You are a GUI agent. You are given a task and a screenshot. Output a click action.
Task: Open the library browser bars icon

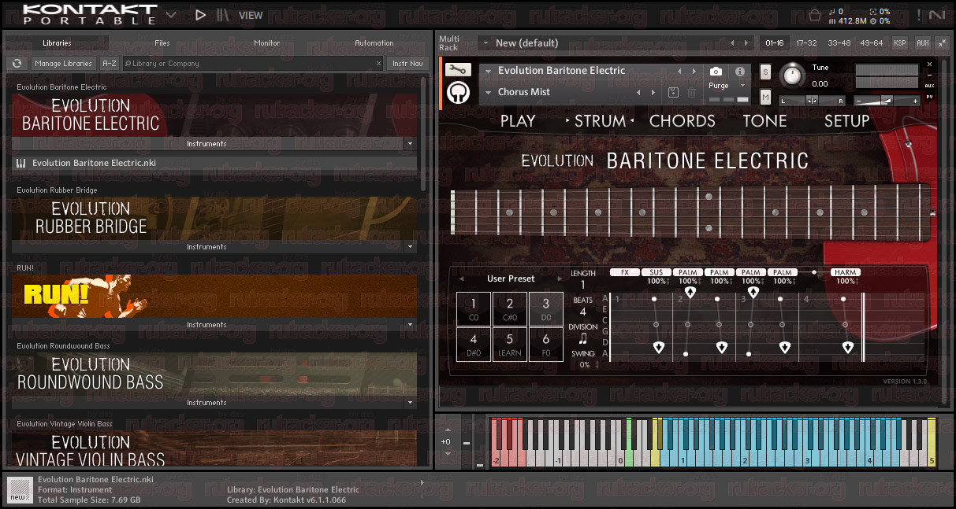223,14
